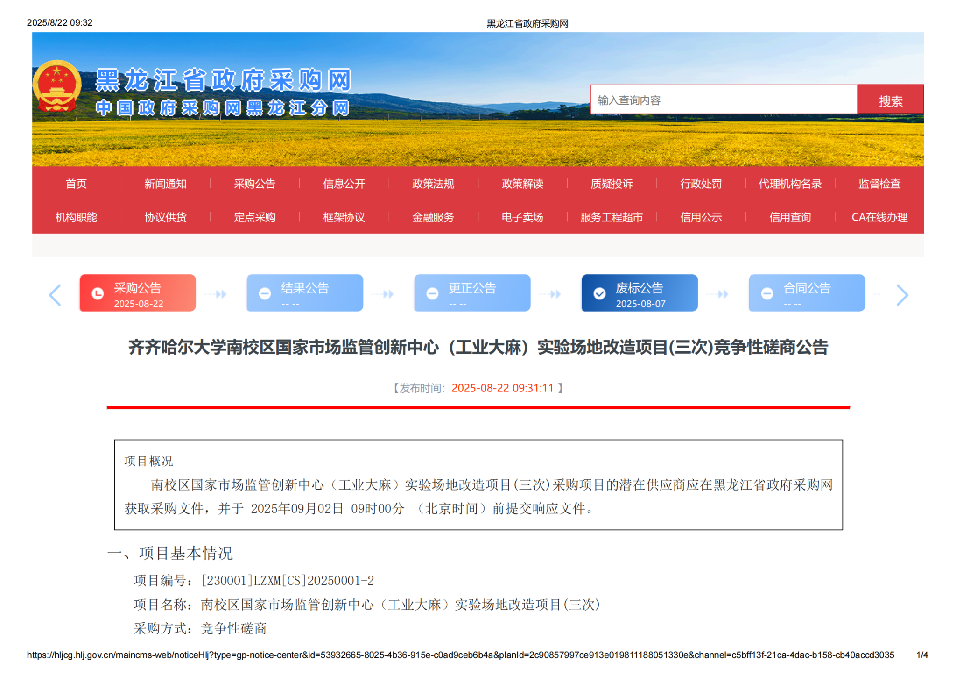956x676 pixels.
Task: Focus the 输入查询内容 search field
Action: [723, 100]
